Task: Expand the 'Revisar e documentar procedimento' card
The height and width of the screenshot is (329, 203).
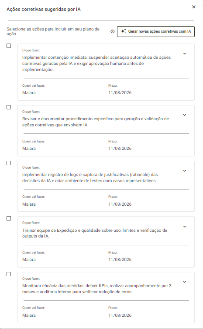Action: point(185,115)
